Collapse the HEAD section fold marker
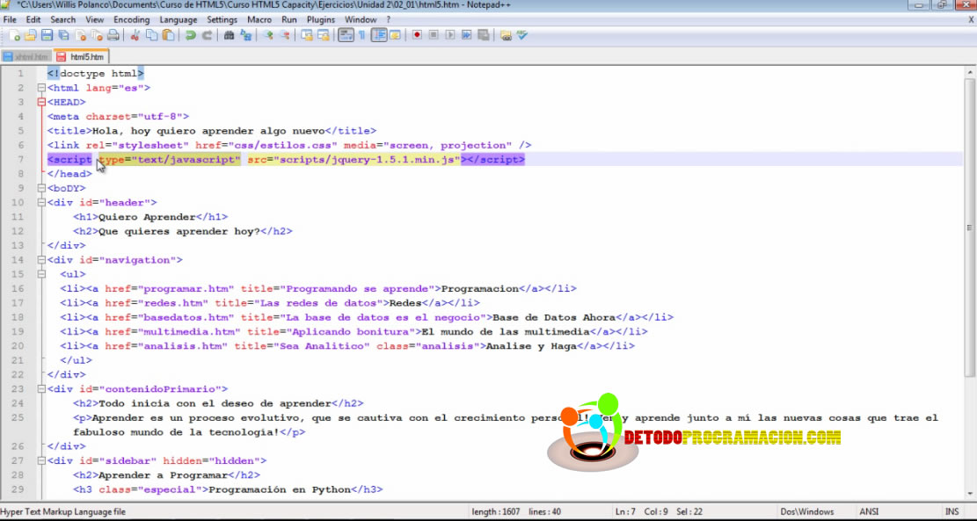Screen dimensions: 977x521 [x=40, y=102]
